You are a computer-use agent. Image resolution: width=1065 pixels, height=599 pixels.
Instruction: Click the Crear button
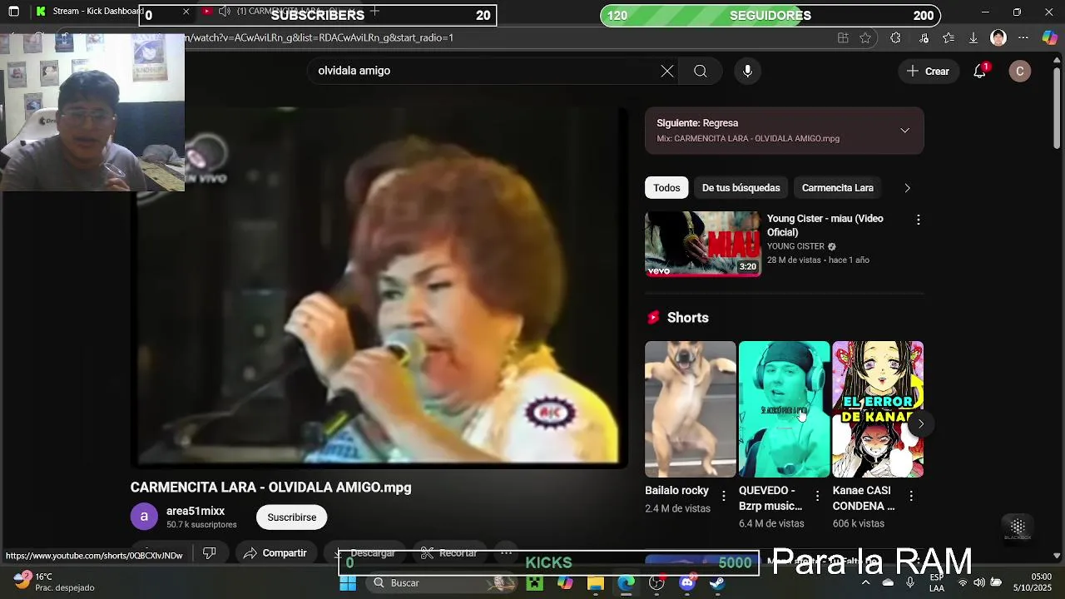pos(929,71)
